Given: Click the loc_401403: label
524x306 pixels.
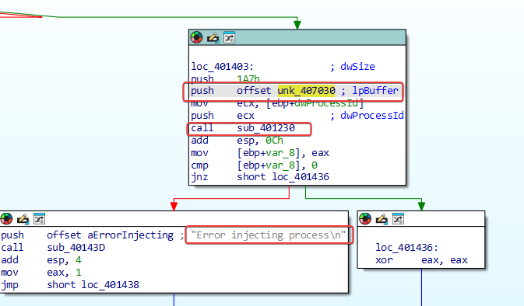Looking at the screenshot, I should [222, 67].
